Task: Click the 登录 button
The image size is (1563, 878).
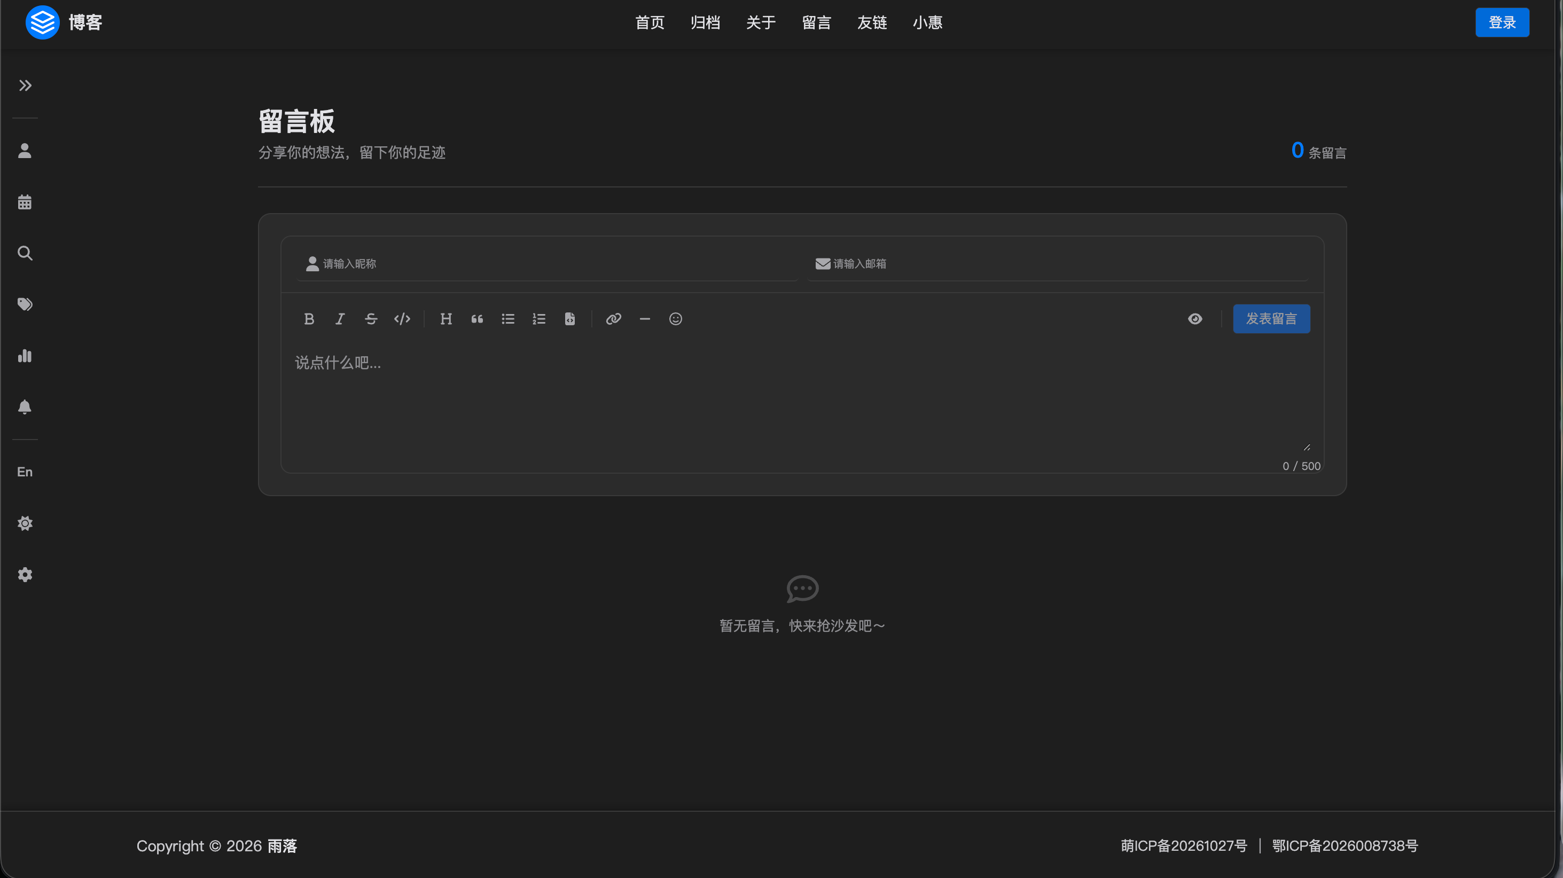Action: point(1502,22)
